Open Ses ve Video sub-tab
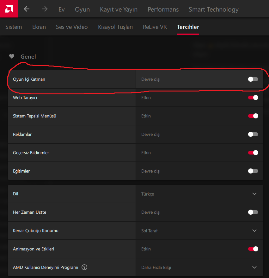 (x=72, y=27)
